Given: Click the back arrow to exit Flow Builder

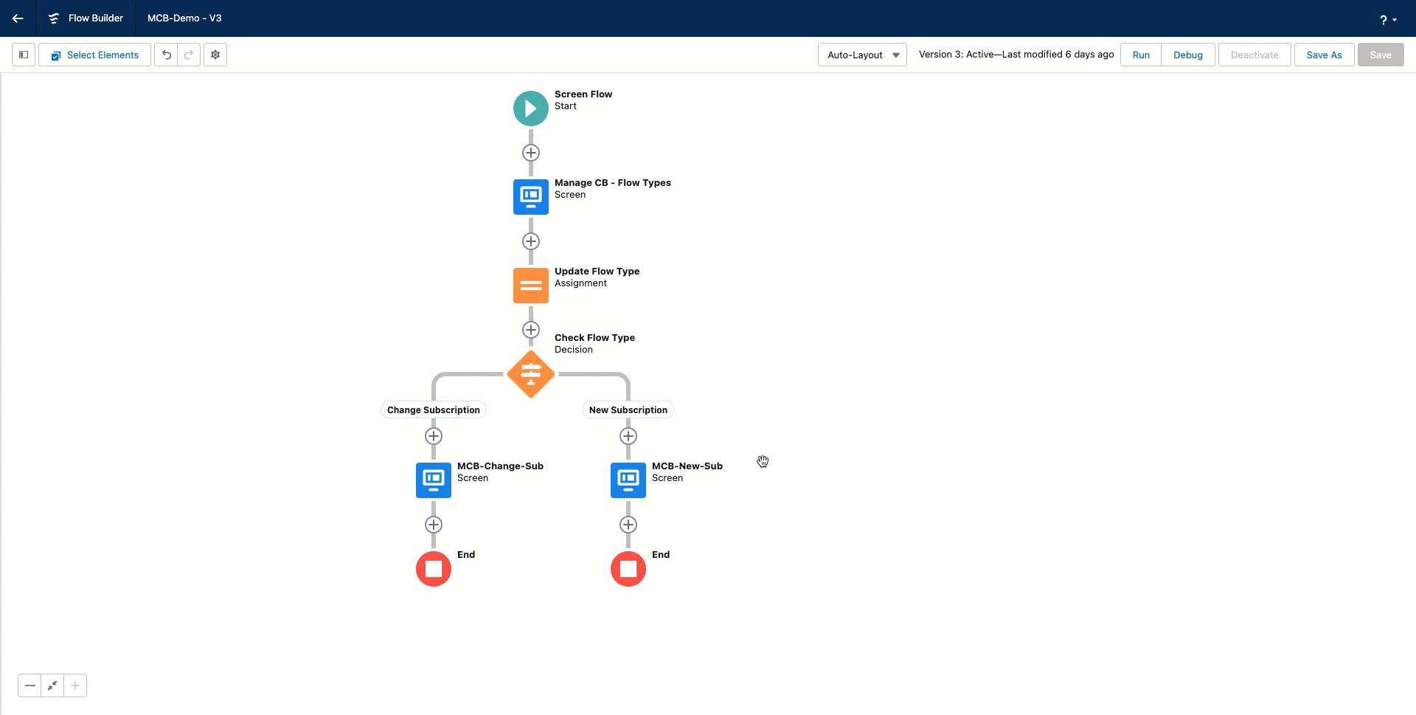Looking at the screenshot, I should (x=18, y=18).
